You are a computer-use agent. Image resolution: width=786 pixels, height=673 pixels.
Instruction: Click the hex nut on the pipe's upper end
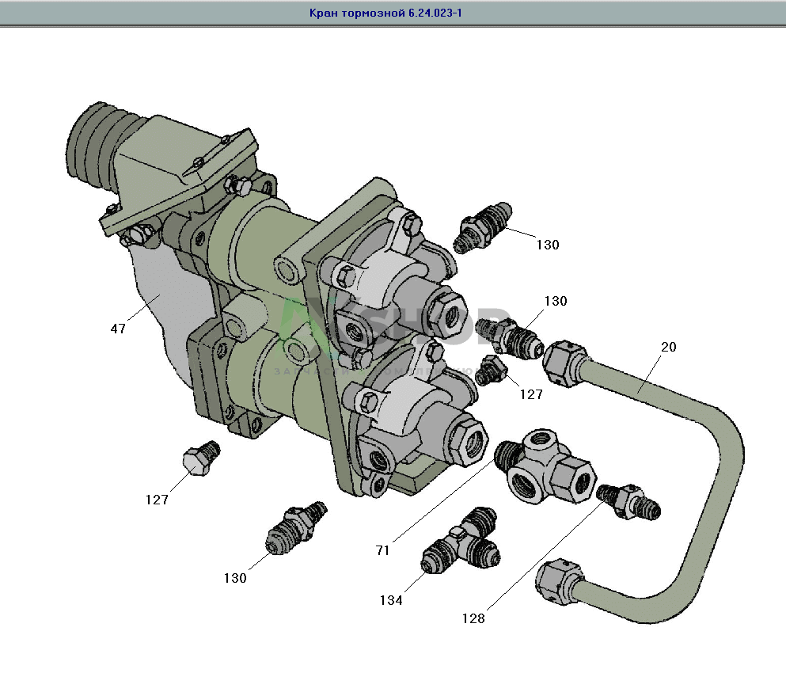pyautogui.click(x=564, y=362)
